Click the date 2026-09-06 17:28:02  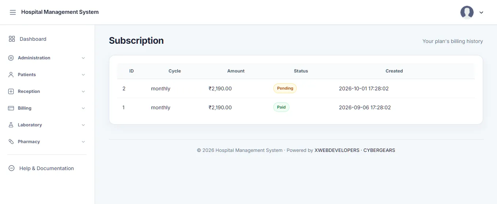(x=365, y=107)
